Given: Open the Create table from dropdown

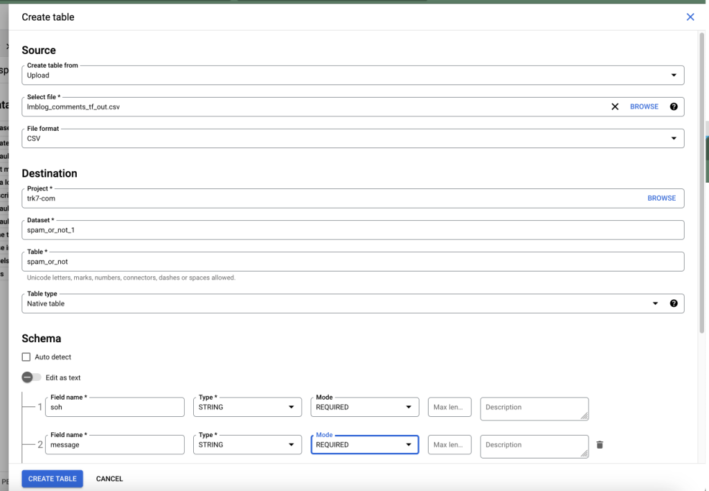Looking at the screenshot, I should click(352, 75).
